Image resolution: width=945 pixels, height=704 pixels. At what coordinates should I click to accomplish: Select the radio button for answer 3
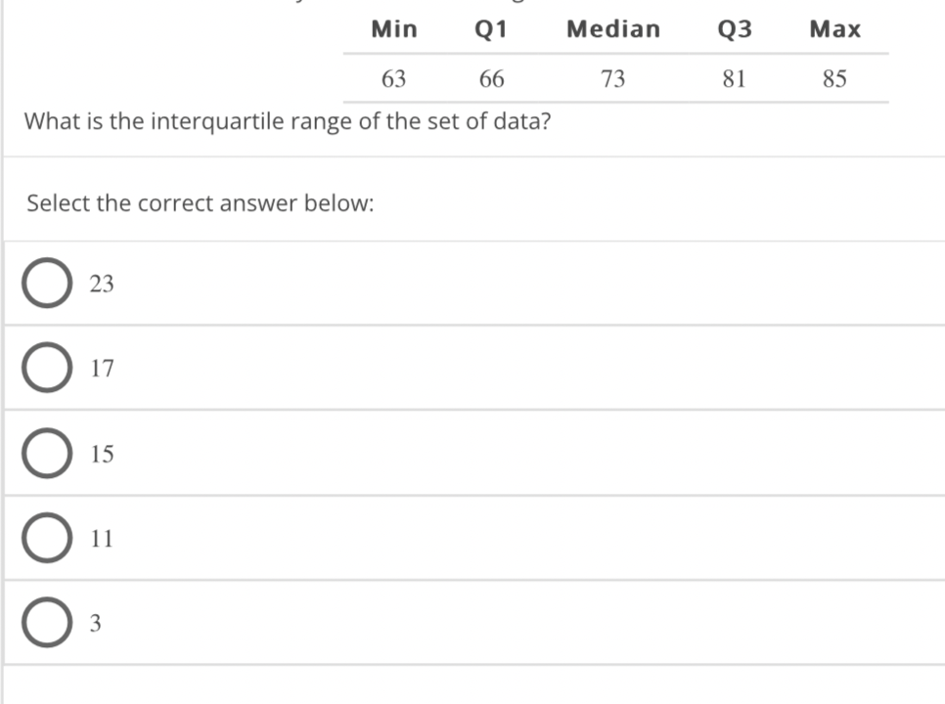pyautogui.click(x=47, y=622)
